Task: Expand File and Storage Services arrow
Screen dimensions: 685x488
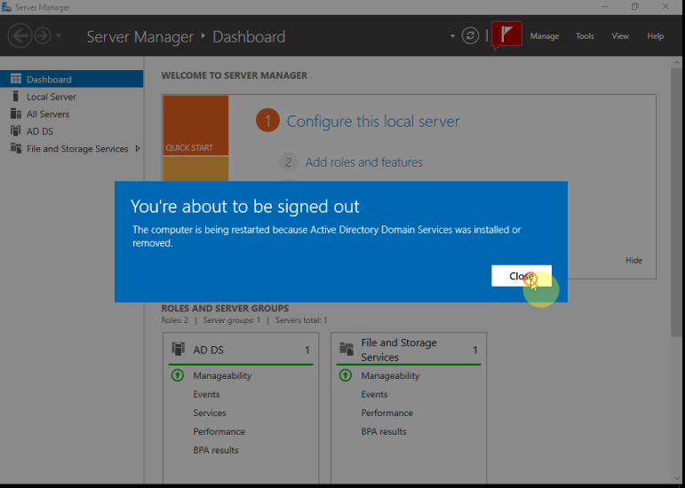Action: 138,148
